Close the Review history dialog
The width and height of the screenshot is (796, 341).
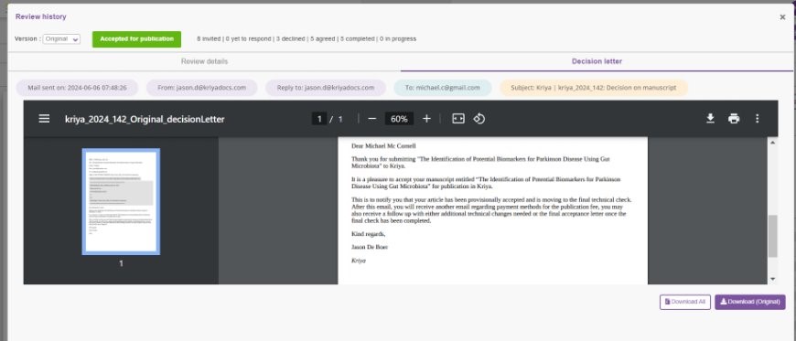pos(782,17)
